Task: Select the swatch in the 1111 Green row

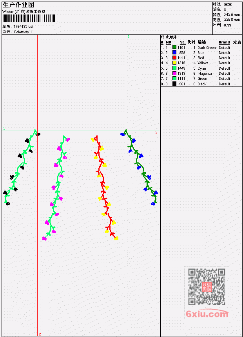Action: [x=174, y=78]
